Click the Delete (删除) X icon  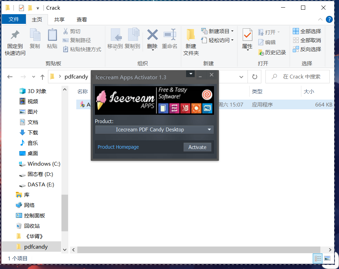point(153,35)
